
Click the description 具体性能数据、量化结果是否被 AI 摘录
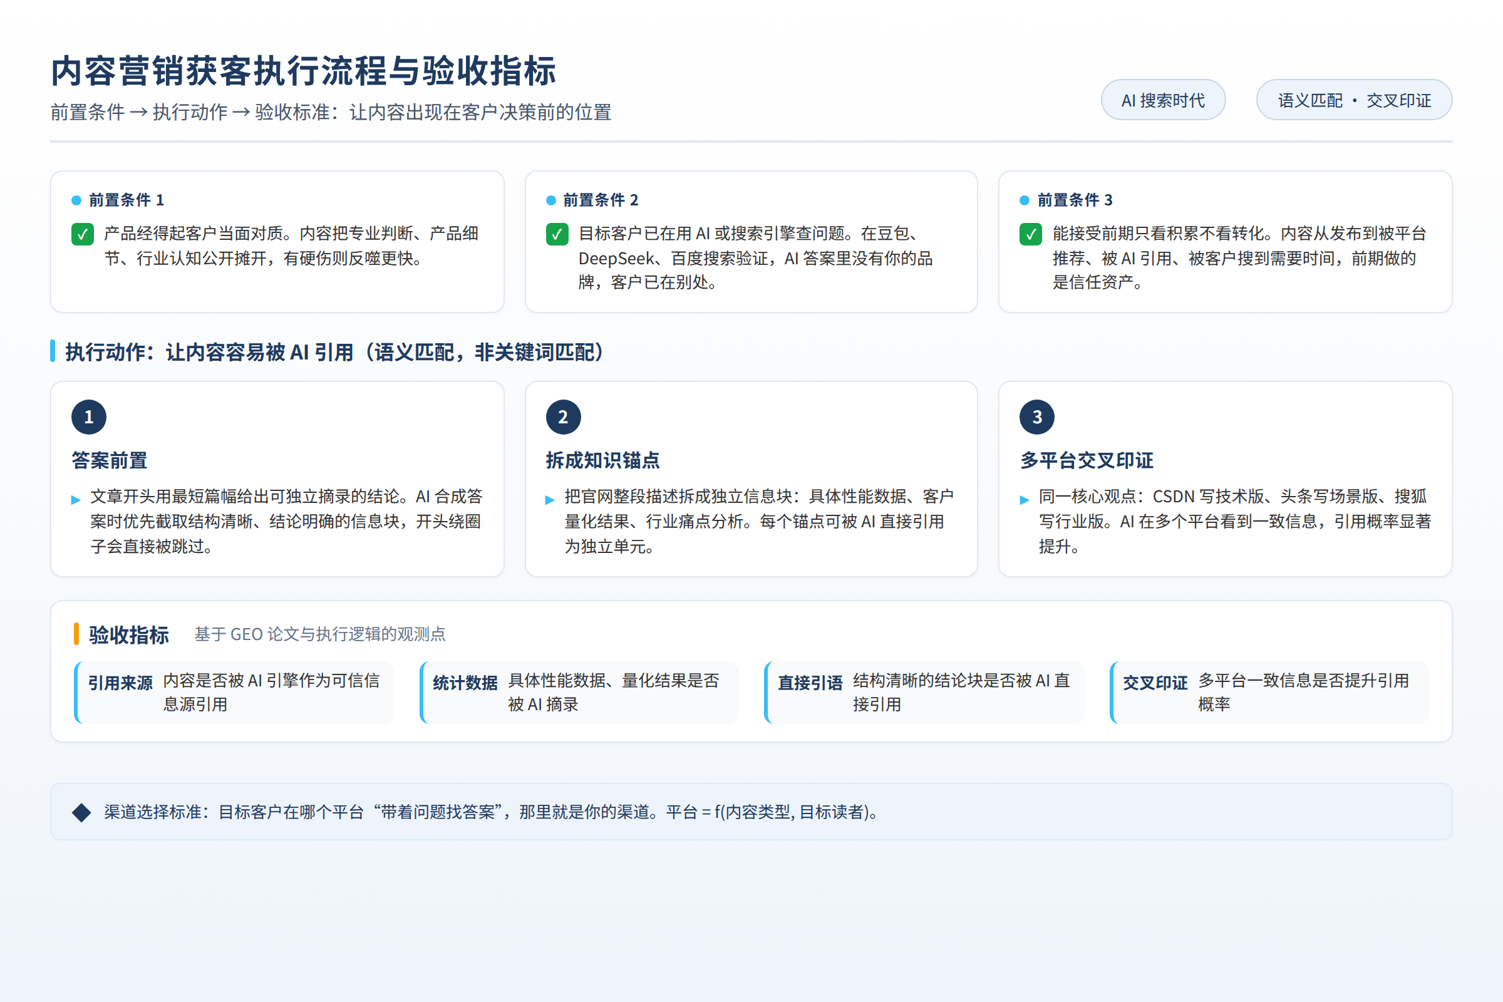click(614, 692)
